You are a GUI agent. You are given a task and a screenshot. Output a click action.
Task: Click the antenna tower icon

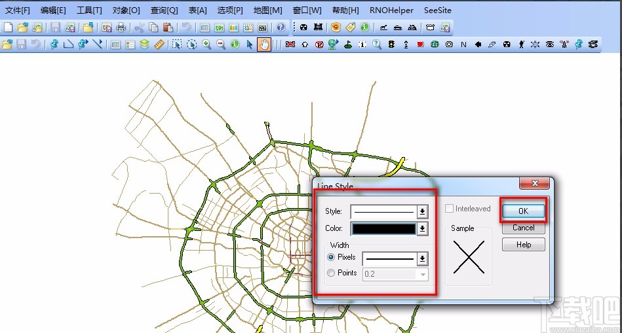(x=564, y=44)
